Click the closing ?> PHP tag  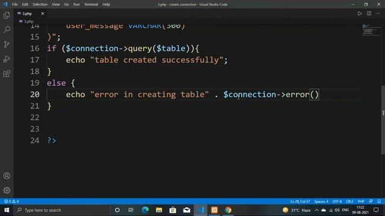point(52,140)
